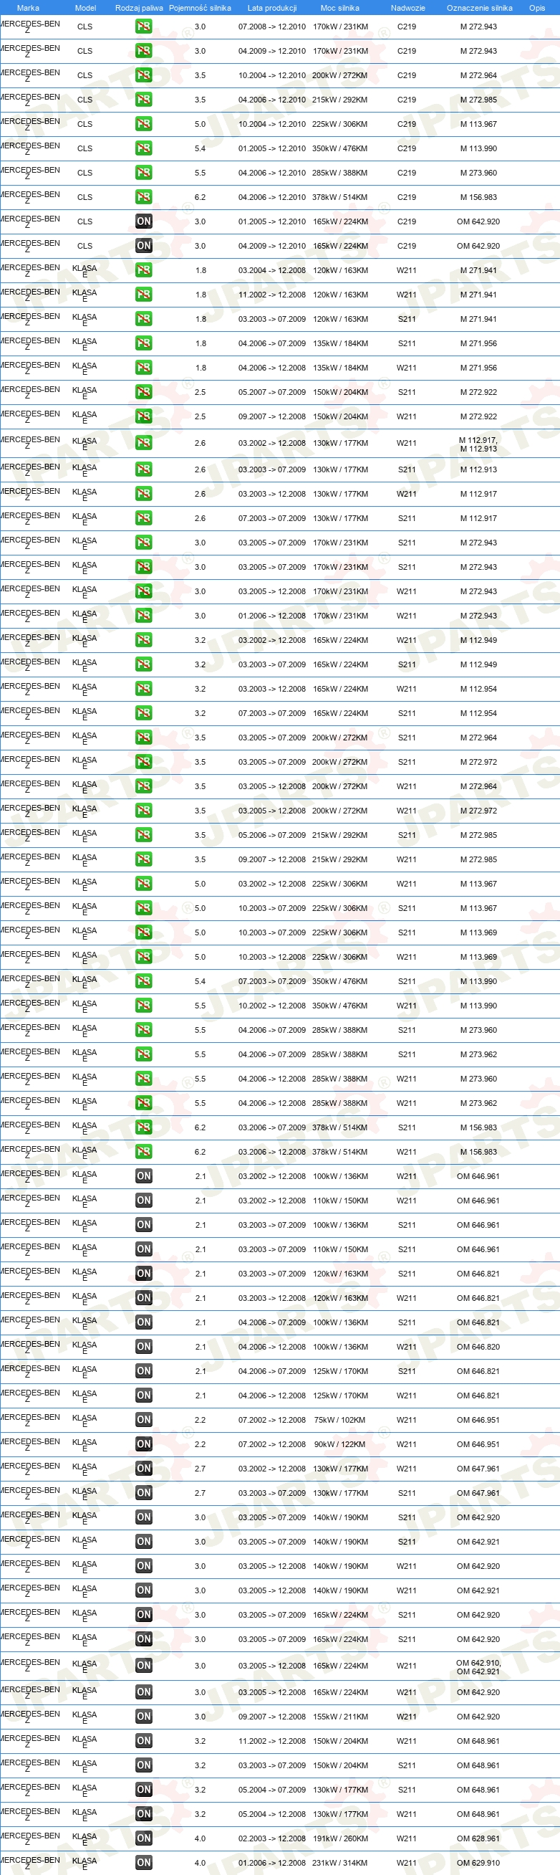Click the Nadwozie column header

tap(408, 8)
